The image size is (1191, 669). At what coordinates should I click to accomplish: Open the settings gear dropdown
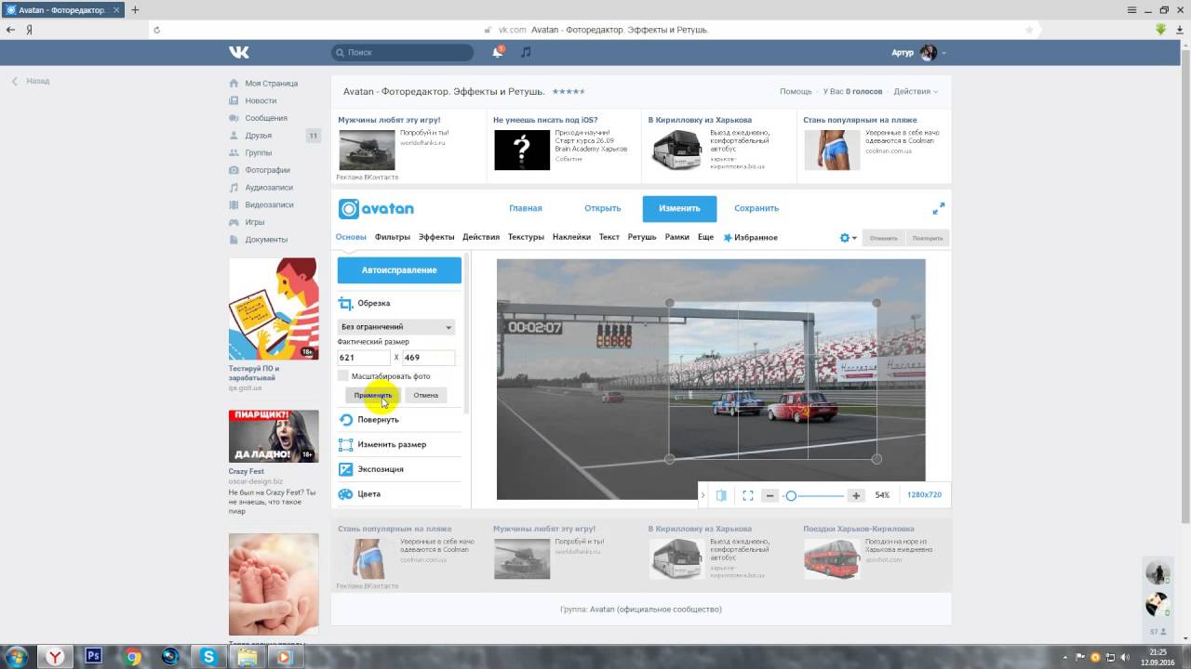[848, 238]
